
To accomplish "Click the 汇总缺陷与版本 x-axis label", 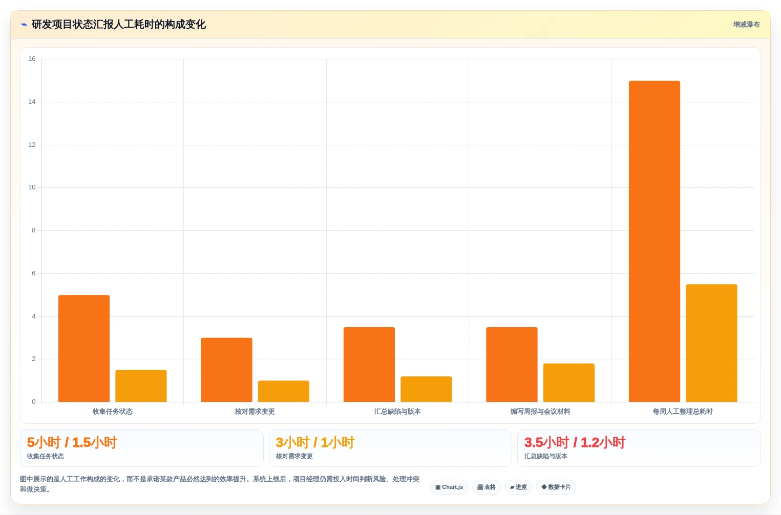I will 397,412.
